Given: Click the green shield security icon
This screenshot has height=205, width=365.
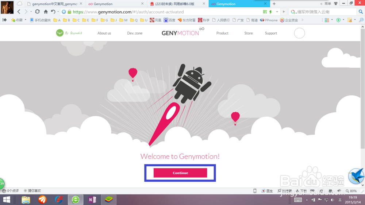Looking at the screenshot, I should click(338, 20).
